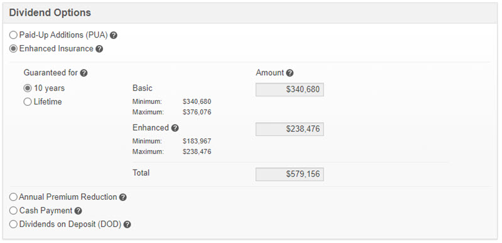Select the Enhanced Insurance radio button

tap(13, 49)
